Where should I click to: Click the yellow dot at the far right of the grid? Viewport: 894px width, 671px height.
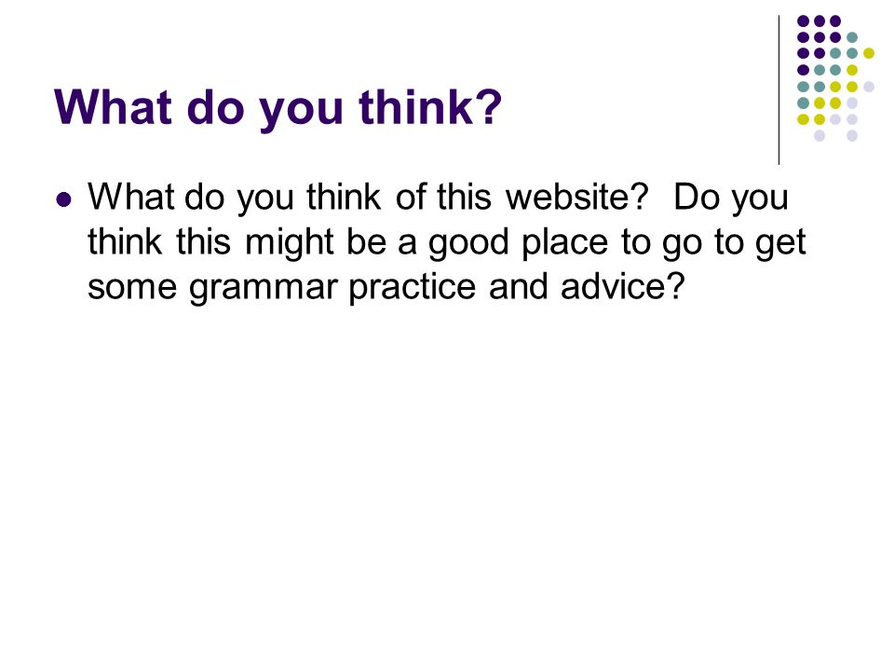[x=868, y=54]
